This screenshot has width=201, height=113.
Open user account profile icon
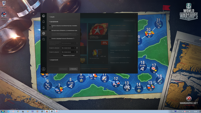tap(43, 69)
